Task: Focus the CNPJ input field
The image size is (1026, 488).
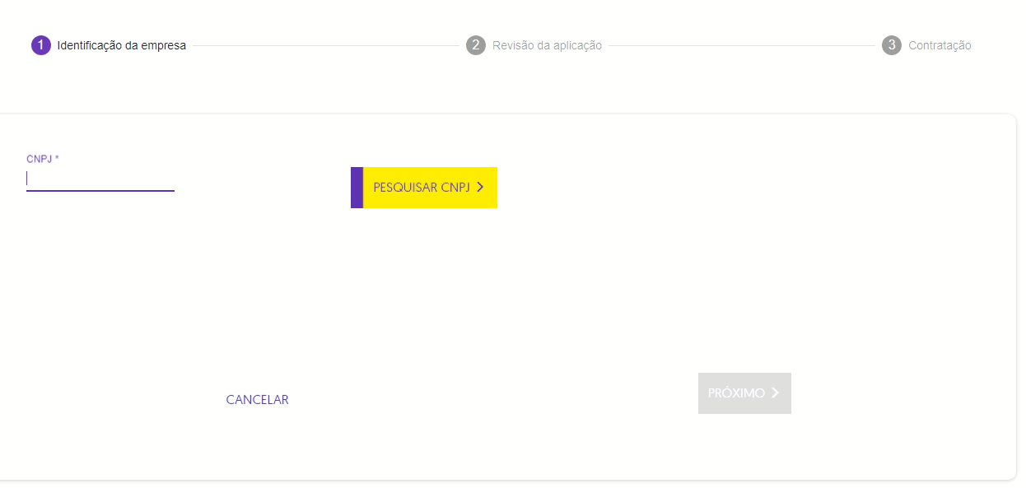Action: [x=100, y=179]
